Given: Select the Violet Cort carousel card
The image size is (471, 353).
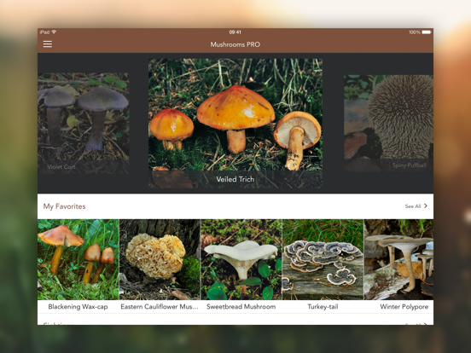Looking at the screenshot, I should [84, 123].
